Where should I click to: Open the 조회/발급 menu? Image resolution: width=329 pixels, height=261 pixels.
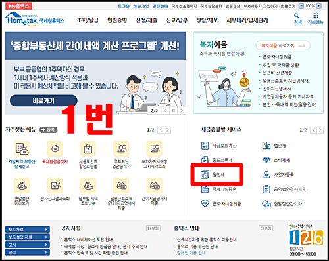88,20
